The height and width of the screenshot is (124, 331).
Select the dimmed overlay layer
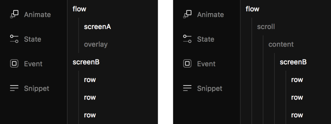[96, 45]
